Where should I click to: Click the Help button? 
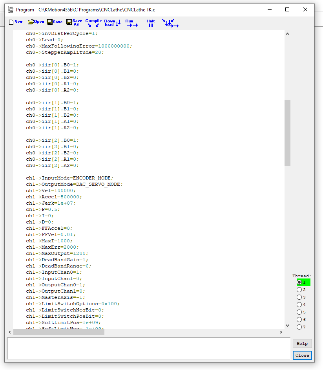click(x=302, y=344)
